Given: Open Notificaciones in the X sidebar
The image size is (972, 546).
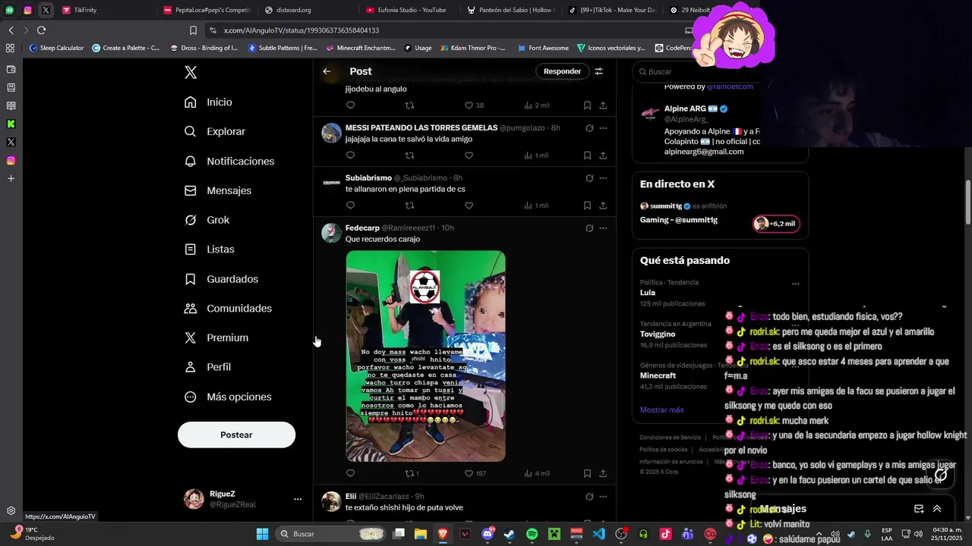Looking at the screenshot, I should click(x=229, y=161).
